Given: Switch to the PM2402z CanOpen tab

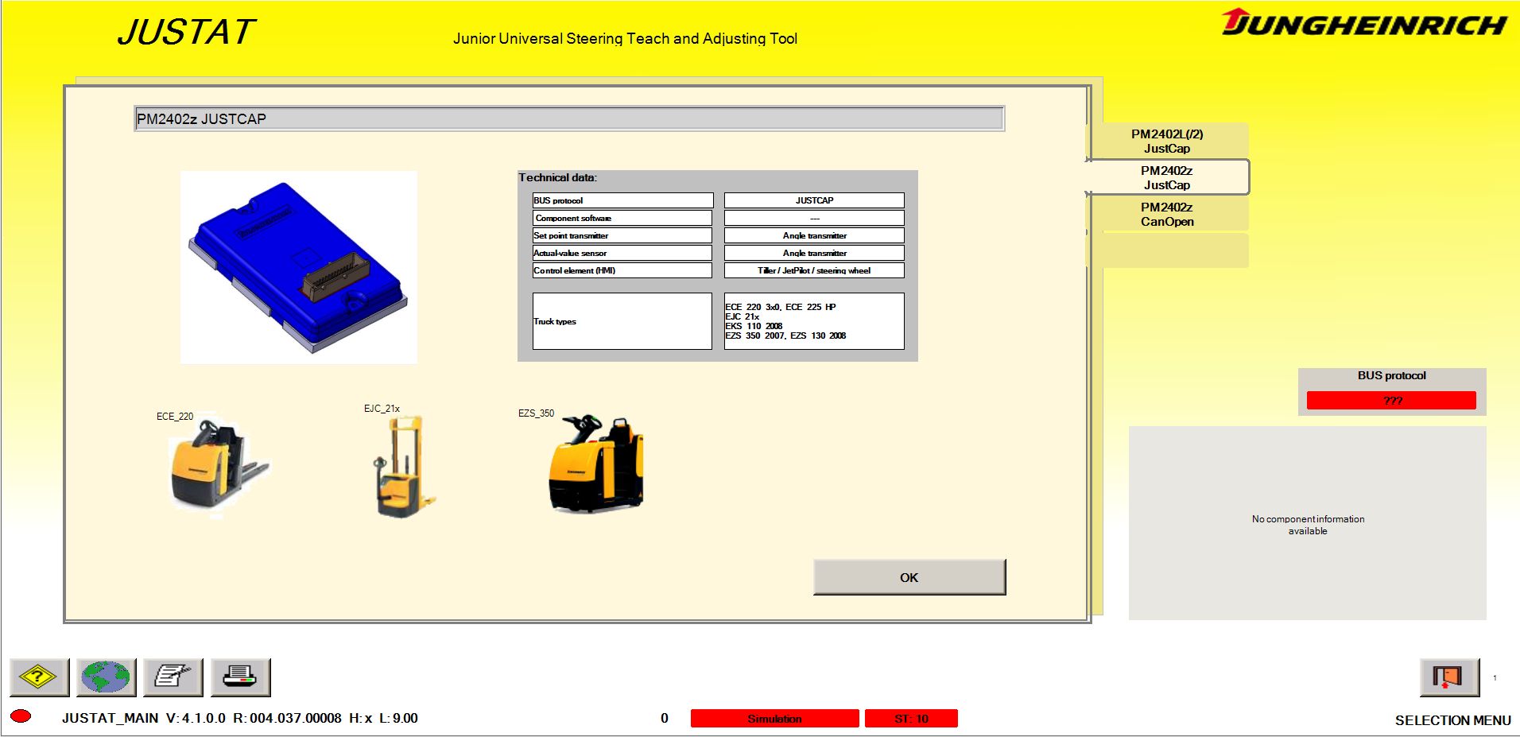Looking at the screenshot, I should (1165, 214).
